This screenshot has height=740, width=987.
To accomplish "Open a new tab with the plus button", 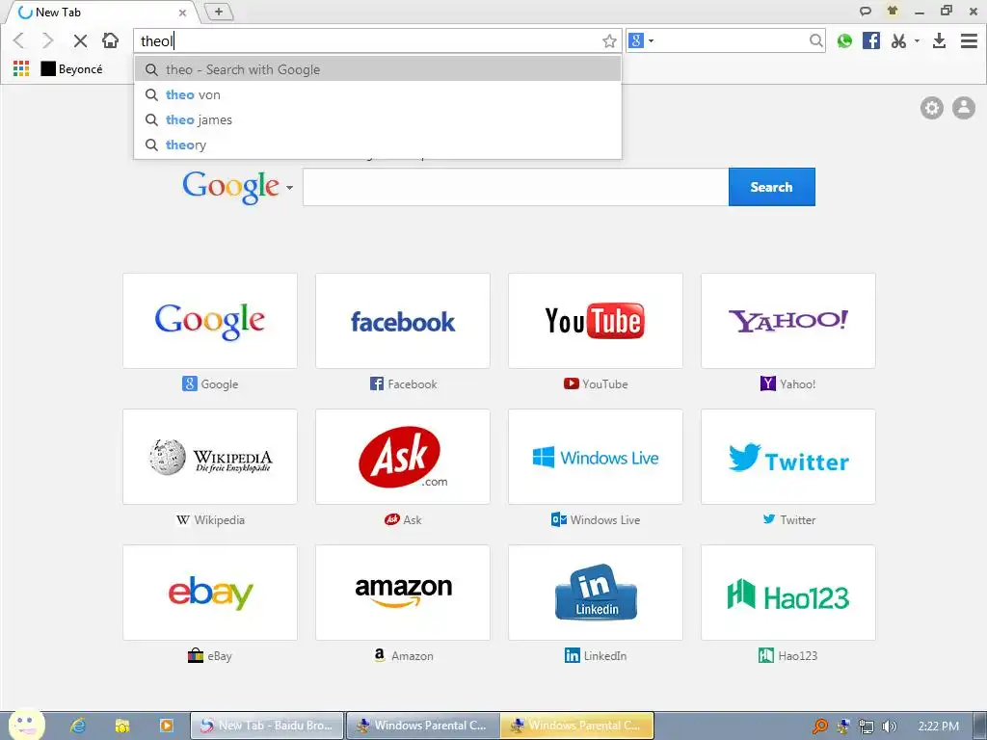I will point(219,12).
